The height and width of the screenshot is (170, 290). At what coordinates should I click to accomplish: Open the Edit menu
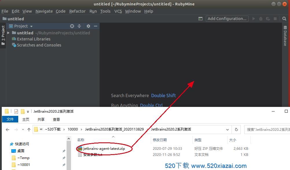pos(16,11)
